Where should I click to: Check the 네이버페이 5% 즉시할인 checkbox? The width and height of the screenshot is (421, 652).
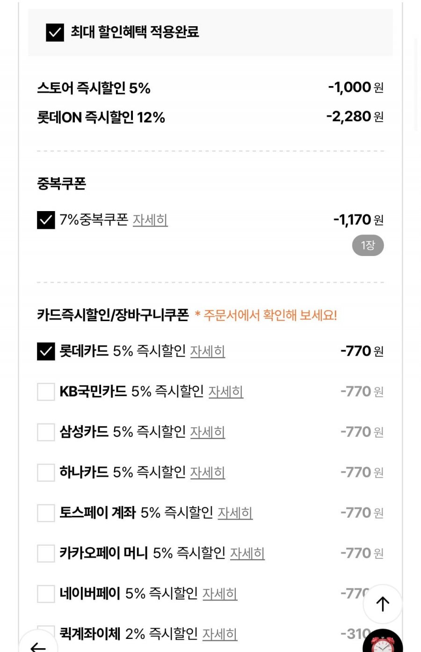coord(46,594)
